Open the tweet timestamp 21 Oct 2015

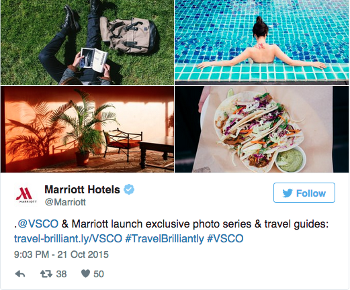tap(61, 254)
